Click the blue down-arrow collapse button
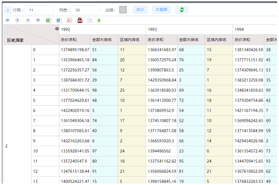Screen dimensions: 279x185 click(x=8, y=10)
